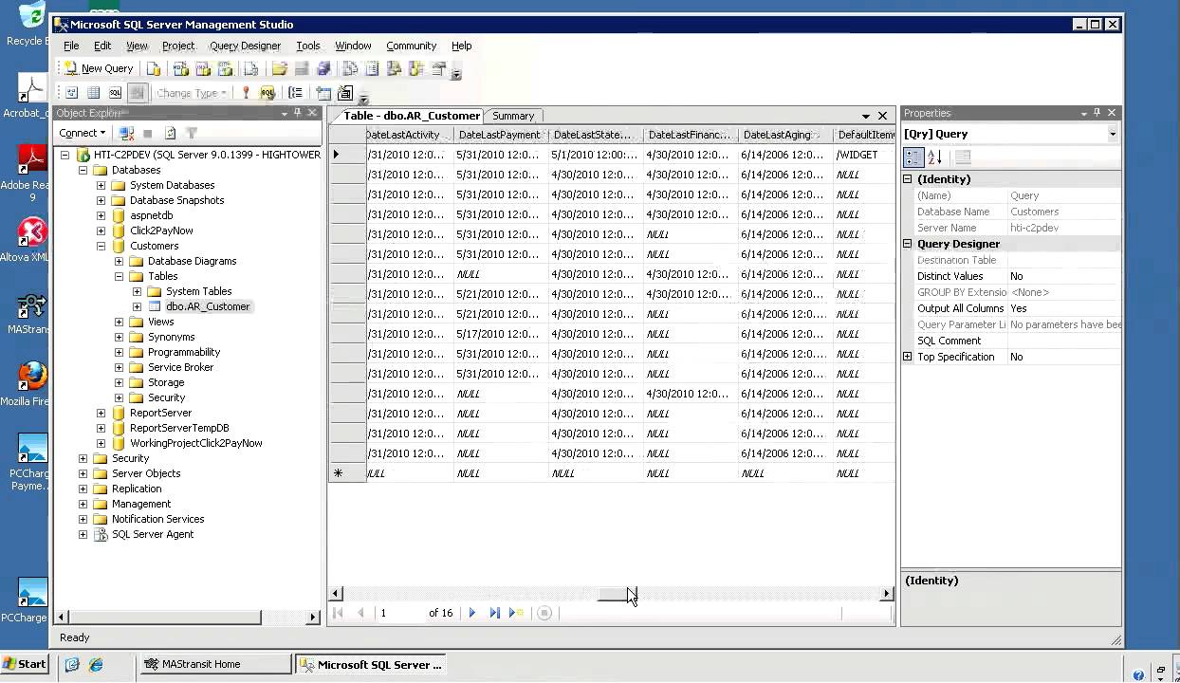Click Move Last record icon

494,613
